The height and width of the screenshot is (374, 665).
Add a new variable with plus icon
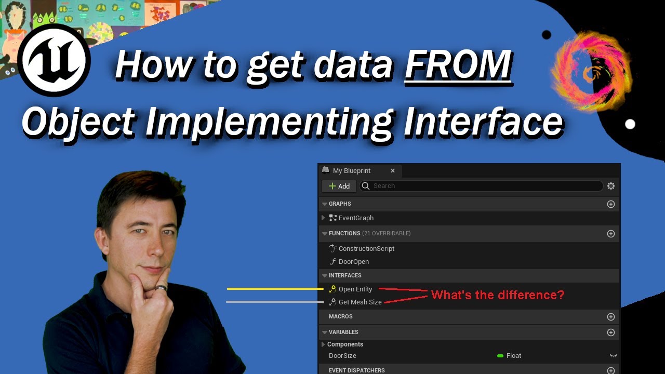[x=611, y=332]
